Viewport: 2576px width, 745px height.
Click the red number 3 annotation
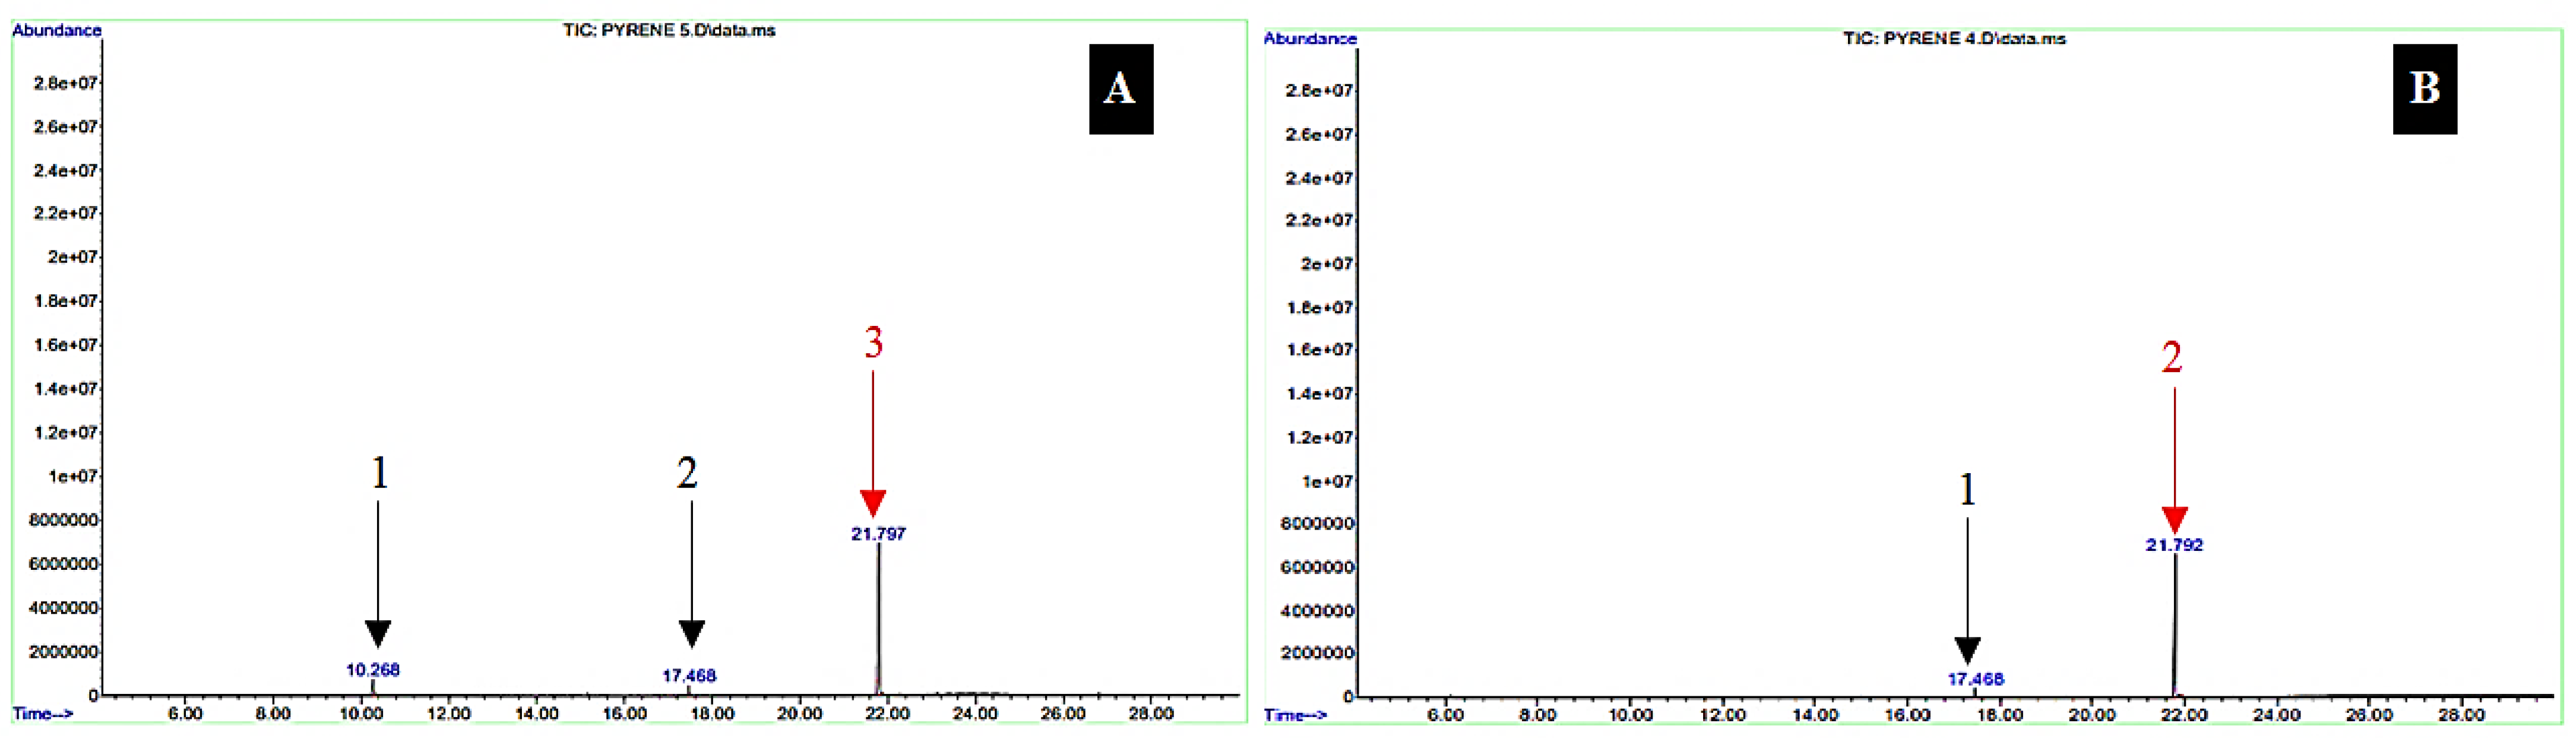(874, 343)
